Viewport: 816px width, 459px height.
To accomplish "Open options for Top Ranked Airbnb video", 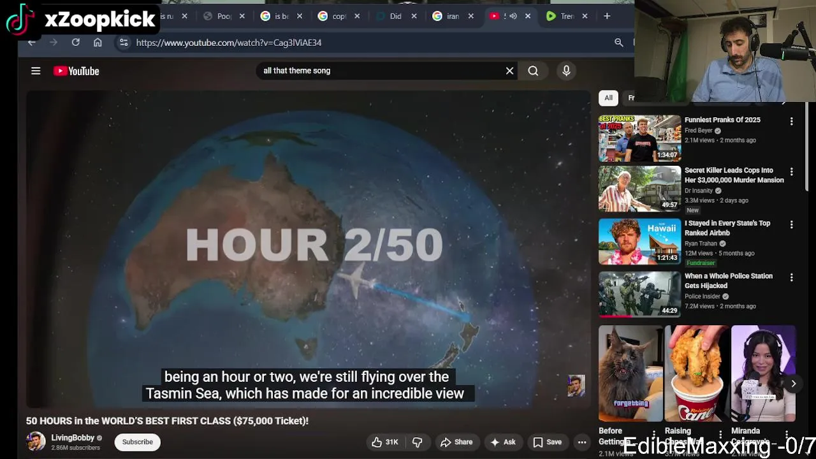I will pos(791,225).
